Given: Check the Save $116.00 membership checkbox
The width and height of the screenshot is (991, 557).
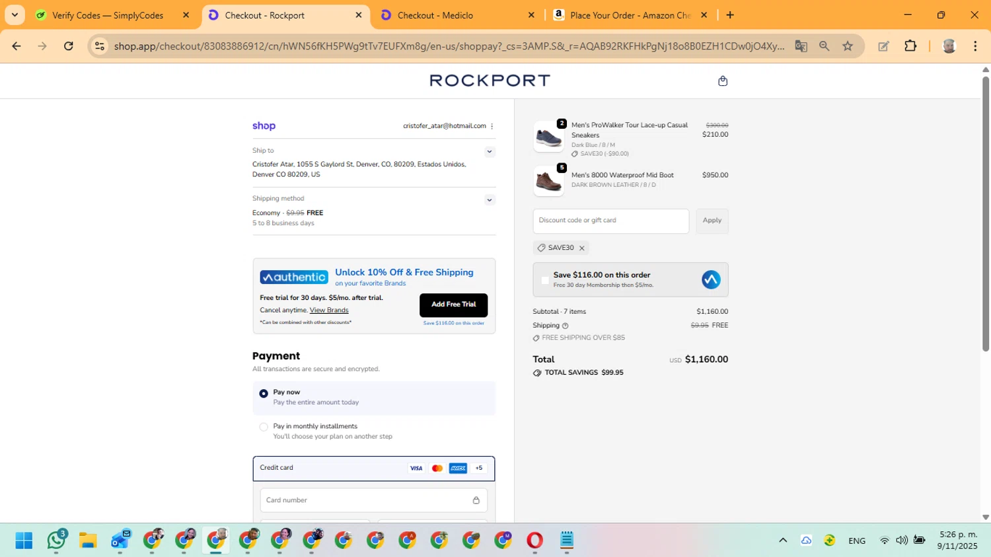Looking at the screenshot, I should point(545,280).
